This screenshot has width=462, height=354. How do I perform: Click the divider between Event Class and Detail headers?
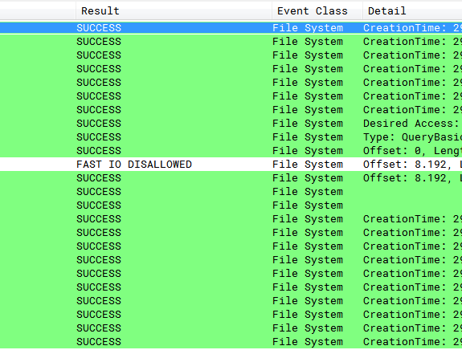pos(362,11)
